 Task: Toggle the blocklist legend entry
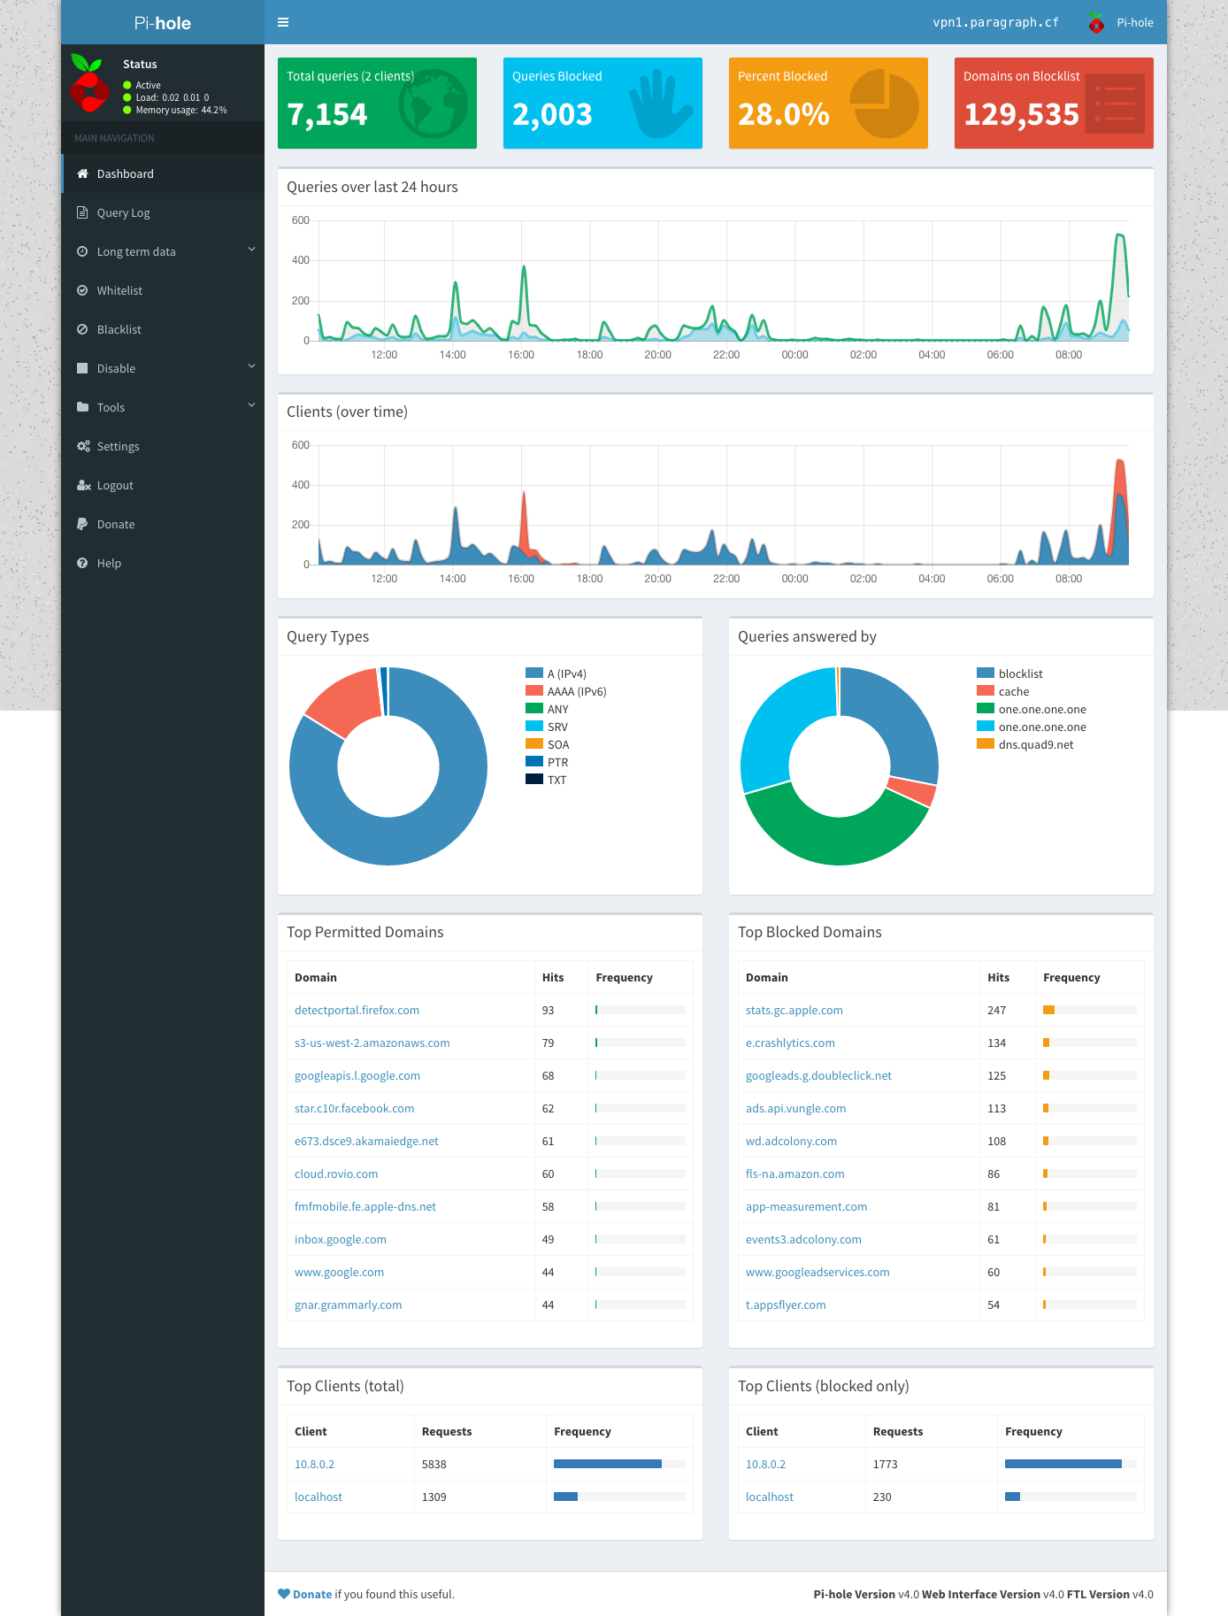pyautogui.click(x=1009, y=673)
